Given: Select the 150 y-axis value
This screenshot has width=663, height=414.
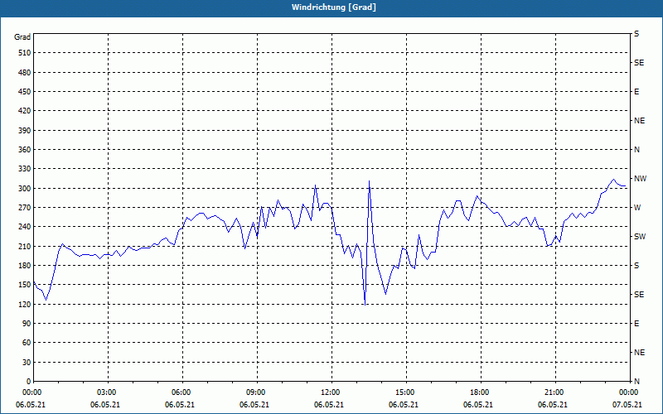Looking at the screenshot, I should [x=25, y=285].
